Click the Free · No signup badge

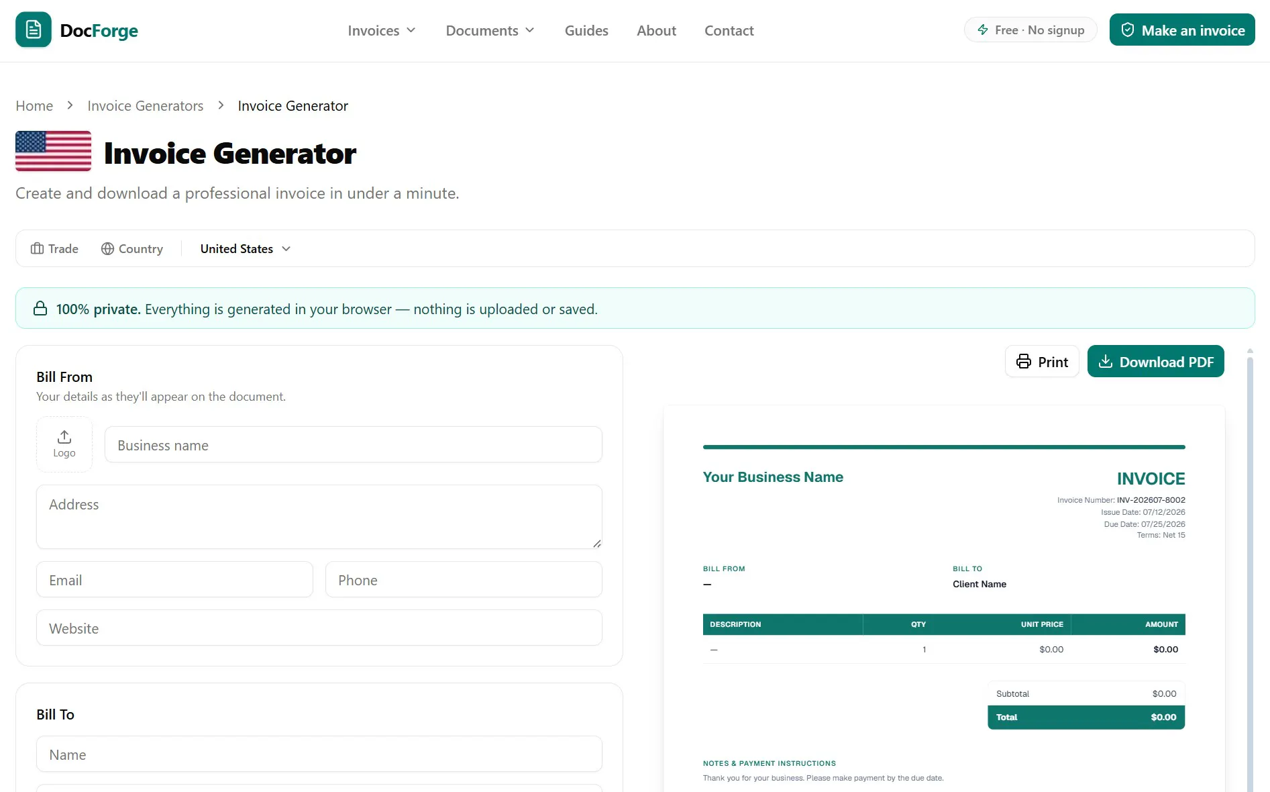pyautogui.click(x=1030, y=30)
